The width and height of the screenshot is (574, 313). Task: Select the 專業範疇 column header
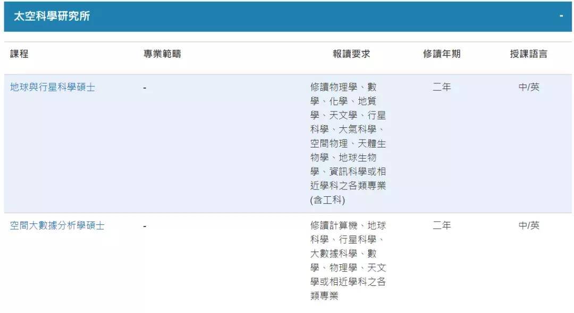(x=162, y=54)
